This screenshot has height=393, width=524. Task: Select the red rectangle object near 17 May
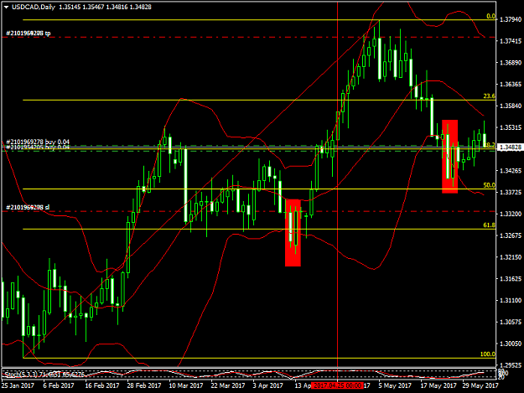click(450, 156)
